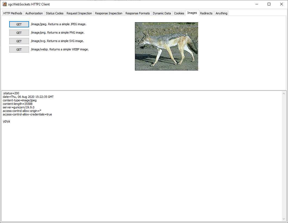Maximize the sgcWebSockets HTTP2 Client window
288x223 pixels.
269,4
